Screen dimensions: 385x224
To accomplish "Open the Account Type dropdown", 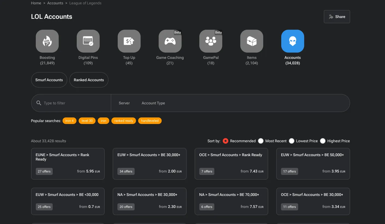I will click(x=153, y=103).
